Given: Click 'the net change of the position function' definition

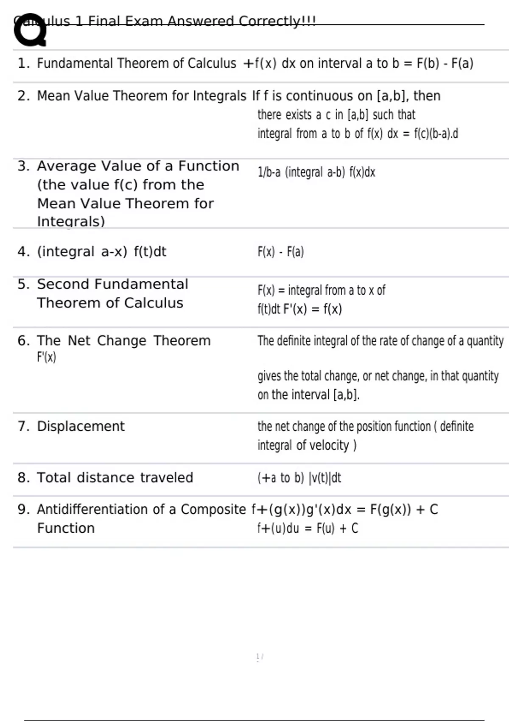Looking at the screenshot, I should pos(365,426).
